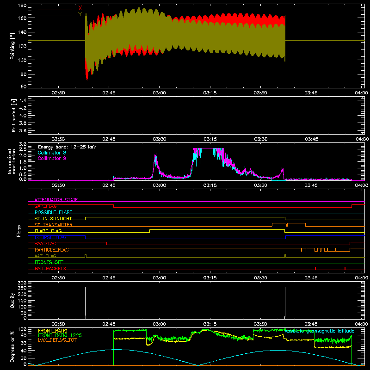Select the SC_IN_SUNLIGHT flag label
Screen dimensions: 370x370
53,218
